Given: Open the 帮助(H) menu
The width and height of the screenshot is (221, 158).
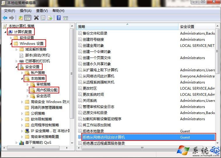Looking at the screenshot, I should coord(58,11).
